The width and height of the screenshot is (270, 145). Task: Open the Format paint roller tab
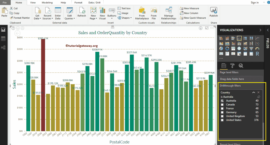point(232,66)
